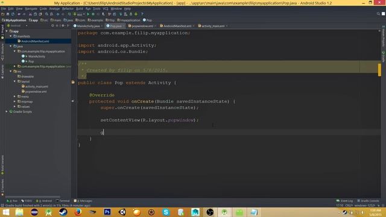The width and height of the screenshot is (386, 217).
Task: Collapse the app module node
Action: click(7, 31)
